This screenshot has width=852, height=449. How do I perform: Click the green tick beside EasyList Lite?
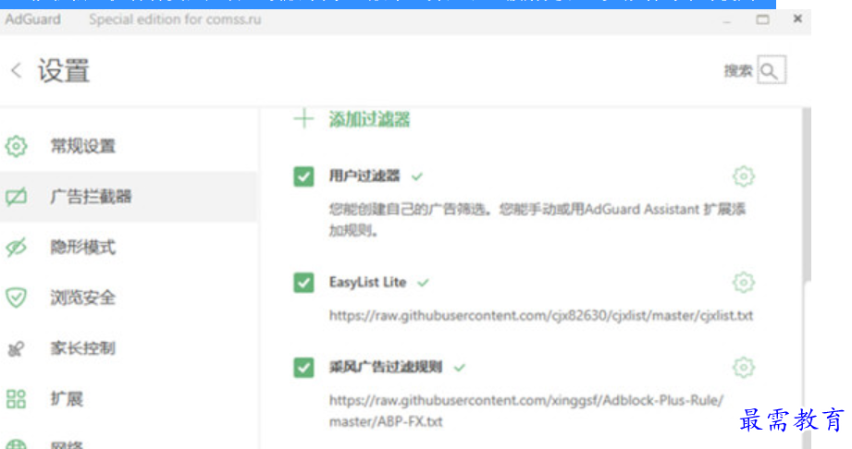(424, 283)
